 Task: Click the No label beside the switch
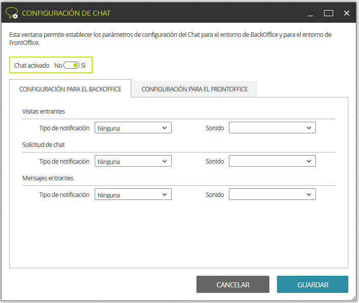pos(58,66)
